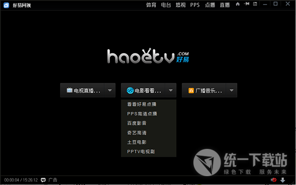Click the download arrow icon in status bar
The height and width of the screenshot is (185, 296).
[x=283, y=180]
